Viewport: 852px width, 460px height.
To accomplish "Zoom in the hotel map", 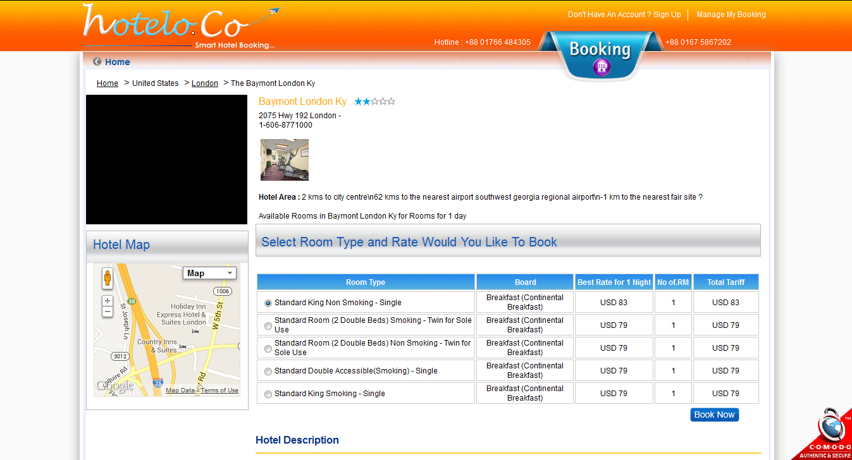I will [108, 301].
